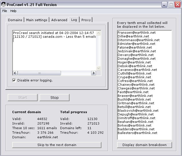Click the current domain Valid count 44832

(42, 119)
